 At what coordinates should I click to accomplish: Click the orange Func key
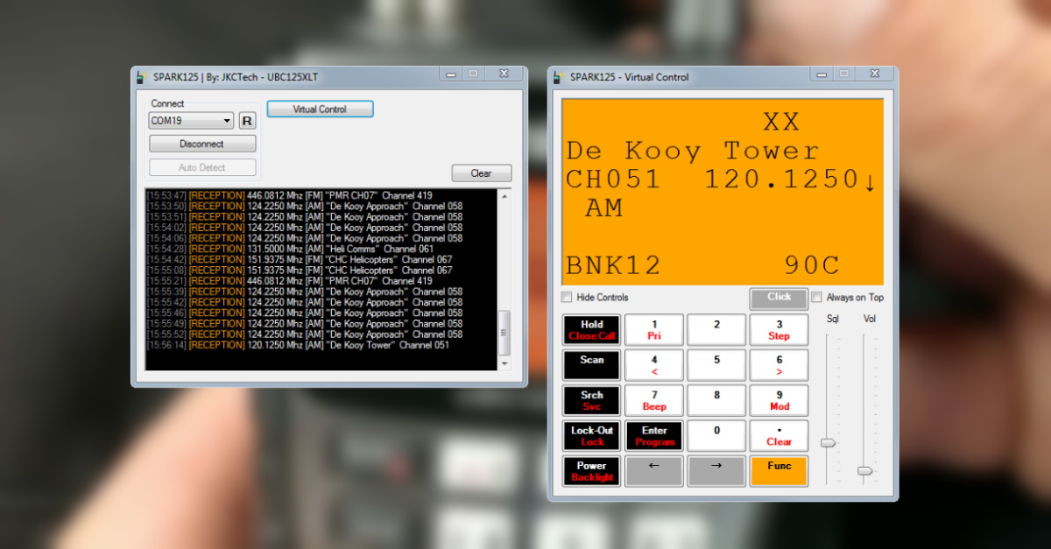pyautogui.click(x=779, y=471)
